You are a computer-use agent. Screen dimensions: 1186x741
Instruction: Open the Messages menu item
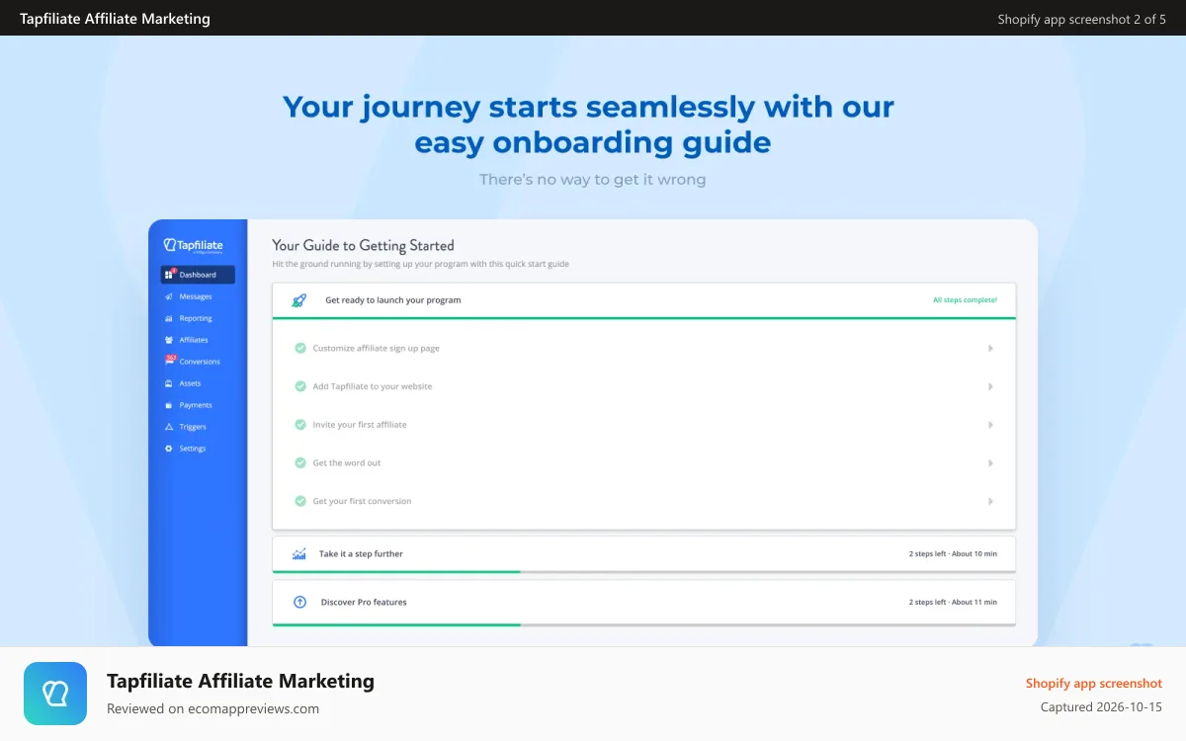(x=196, y=296)
